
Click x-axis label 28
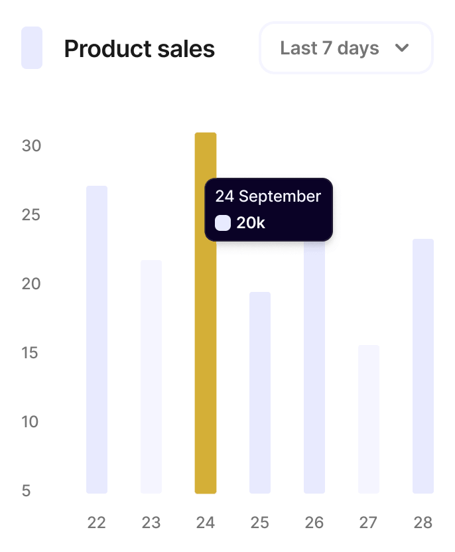click(423, 523)
